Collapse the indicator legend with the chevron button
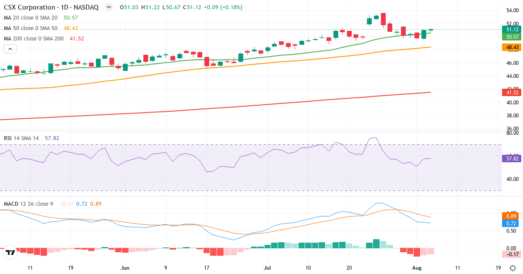This screenshot has width=523, height=274. point(10,49)
